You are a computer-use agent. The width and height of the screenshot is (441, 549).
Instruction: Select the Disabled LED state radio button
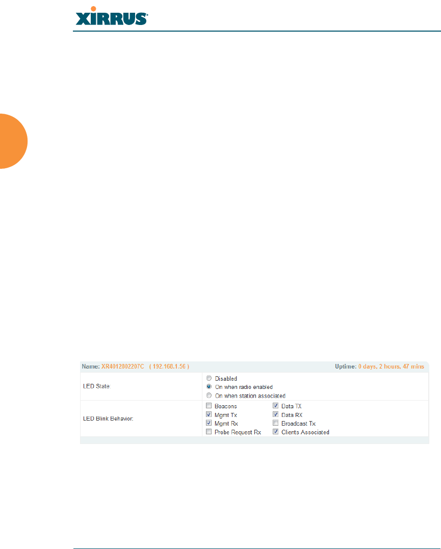(x=209, y=378)
